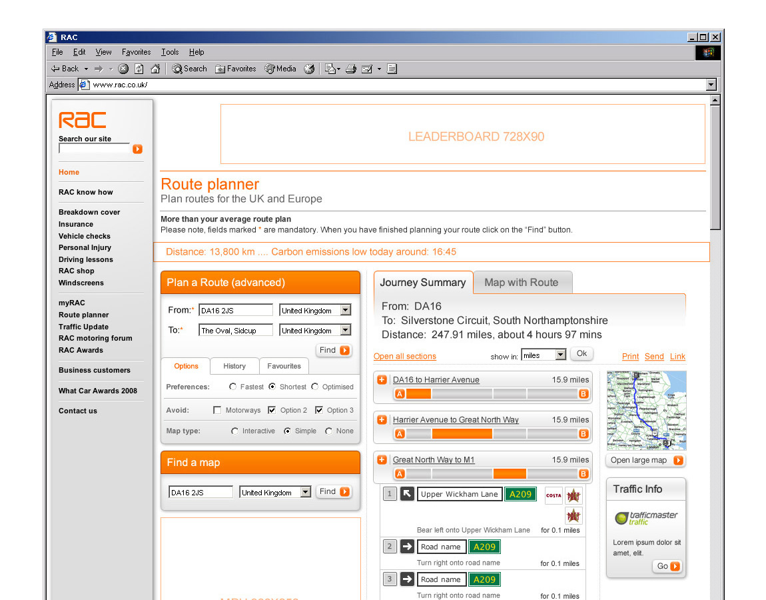Click the History icon next to Media
766x600 pixels.
309,69
